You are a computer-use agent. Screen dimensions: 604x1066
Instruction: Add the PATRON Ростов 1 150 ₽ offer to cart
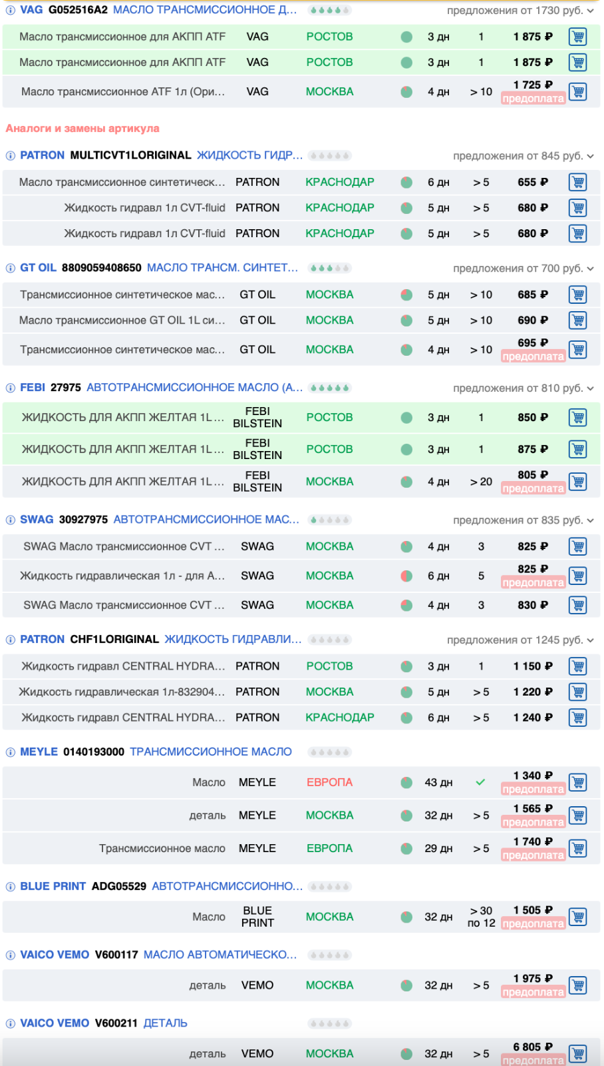tap(578, 666)
